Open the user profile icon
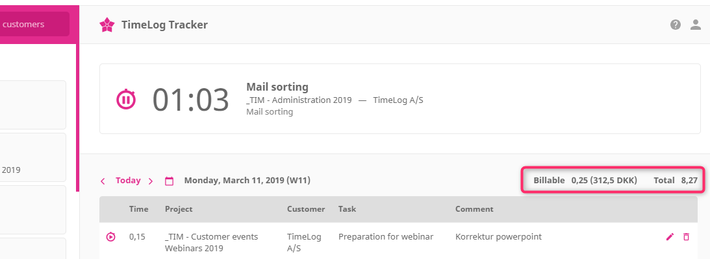The height and width of the screenshot is (259, 710). pyautogui.click(x=696, y=25)
